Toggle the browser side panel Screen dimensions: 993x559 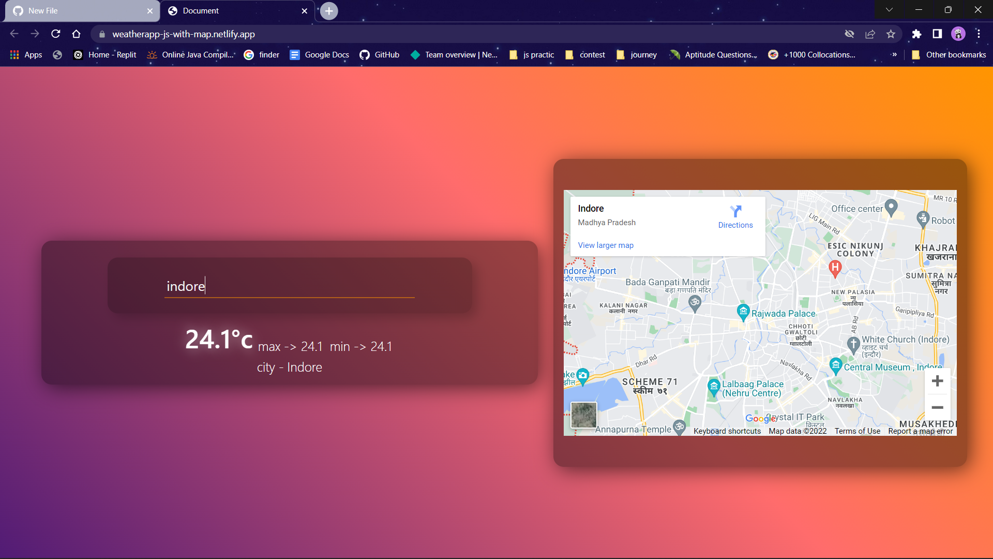[x=937, y=34]
